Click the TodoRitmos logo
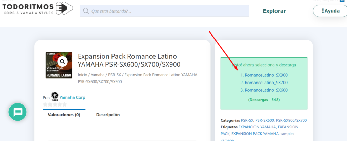 [37, 8]
